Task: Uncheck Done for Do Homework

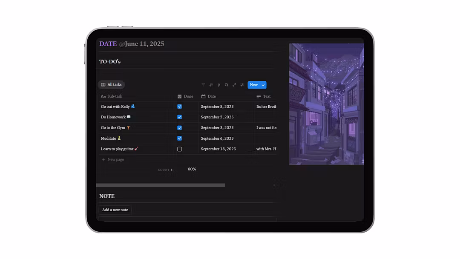Action: [179, 117]
